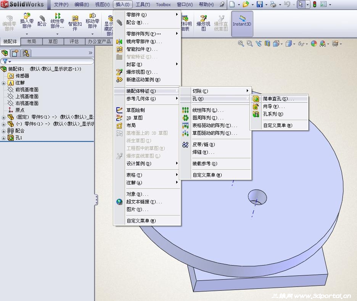
Task: Switch to the 评估 tab
Action: click(74, 42)
